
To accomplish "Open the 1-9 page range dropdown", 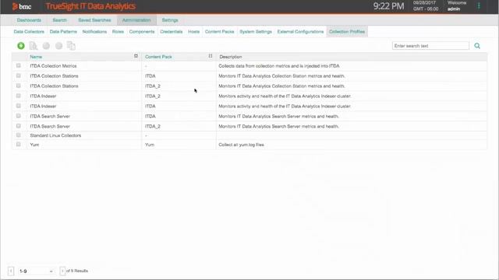I will (x=36, y=271).
